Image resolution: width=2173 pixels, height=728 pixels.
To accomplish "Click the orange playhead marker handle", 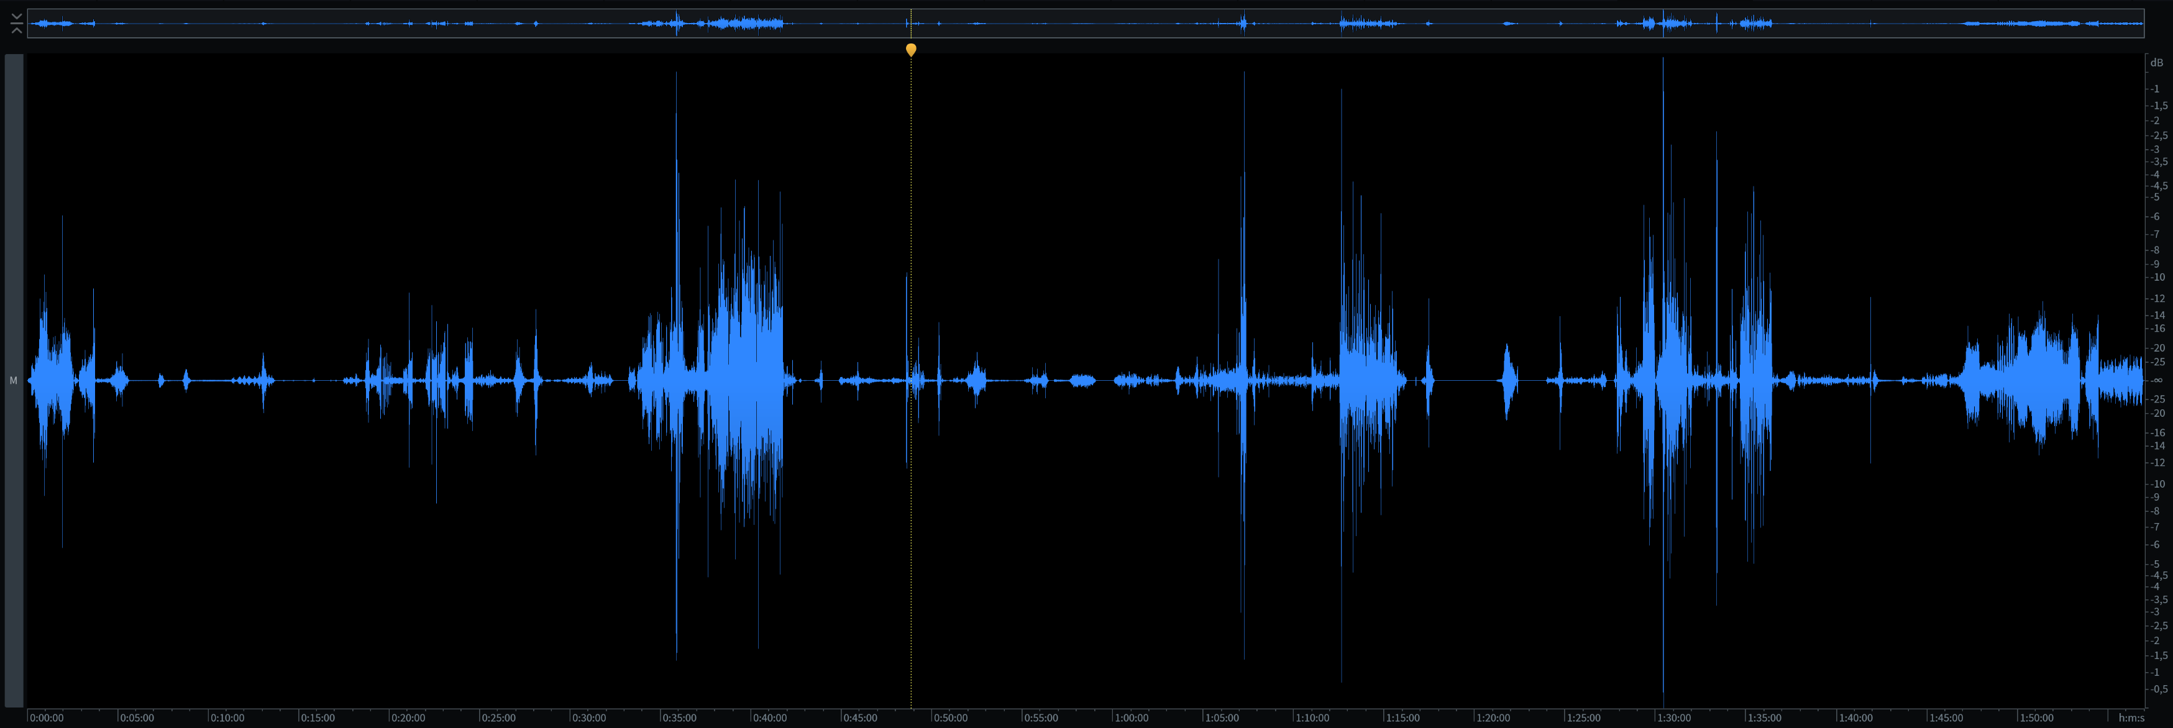I will tap(910, 50).
